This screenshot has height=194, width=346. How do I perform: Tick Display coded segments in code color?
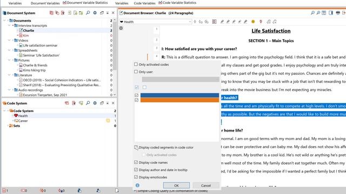136,147
